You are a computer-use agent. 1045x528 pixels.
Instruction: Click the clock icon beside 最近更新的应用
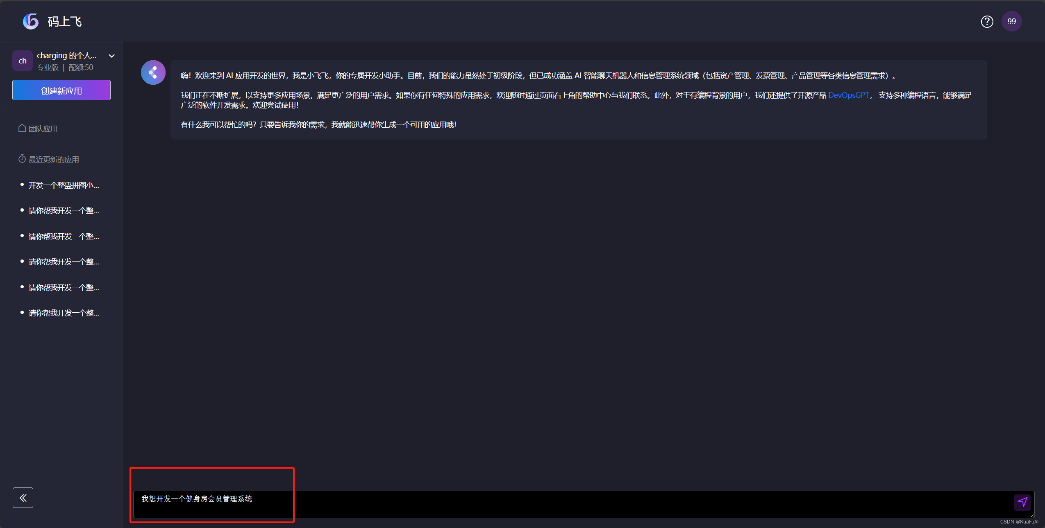[x=22, y=159]
